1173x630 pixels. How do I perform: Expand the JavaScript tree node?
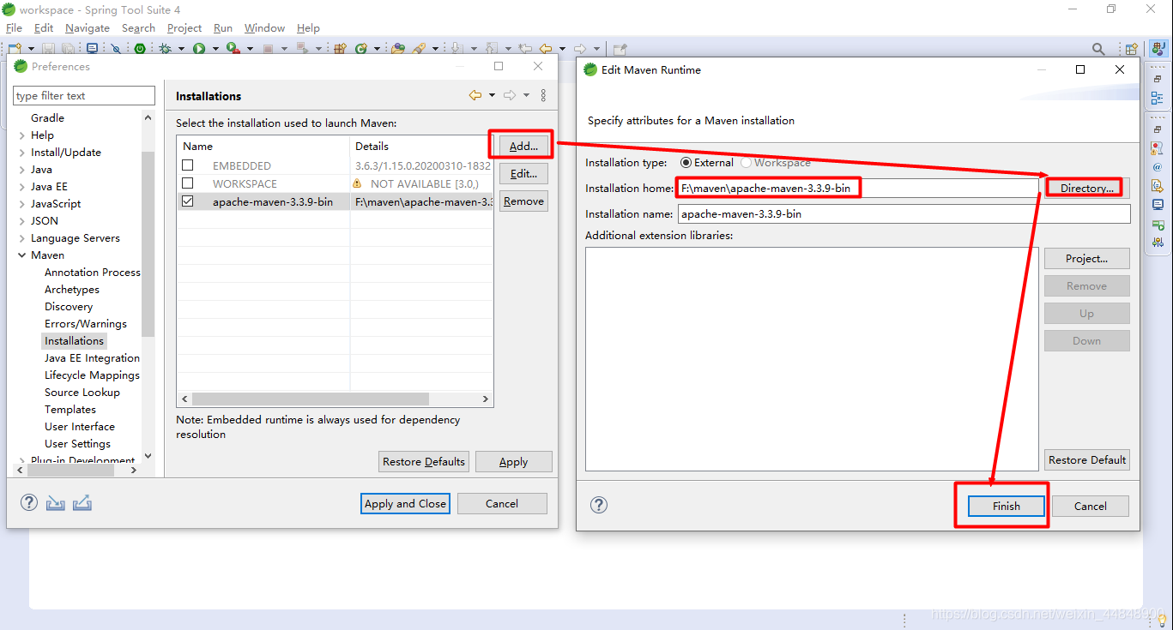click(x=21, y=204)
